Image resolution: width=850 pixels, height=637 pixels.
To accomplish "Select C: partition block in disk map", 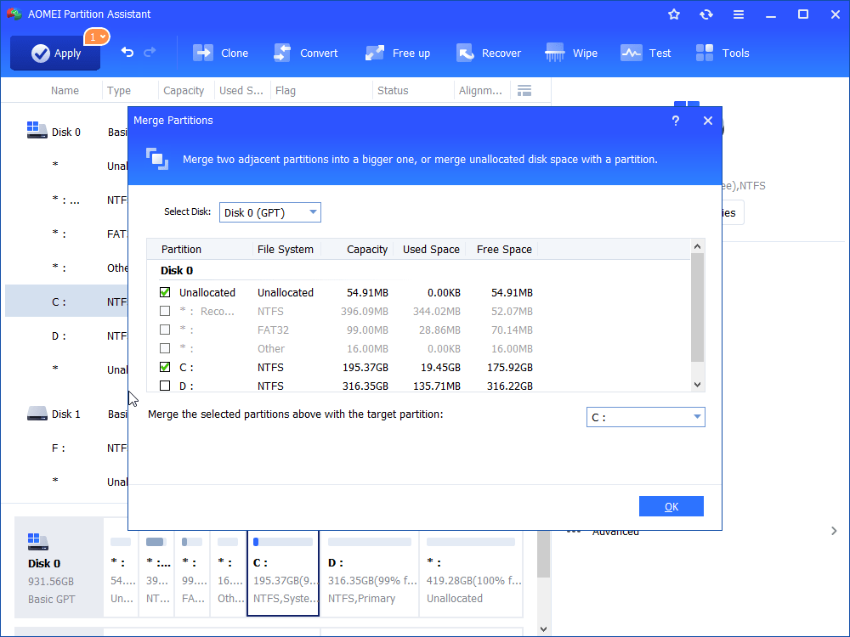I will point(283,573).
